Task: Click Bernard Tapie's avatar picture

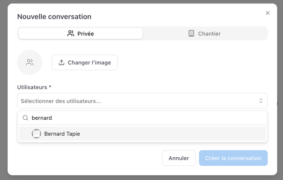Action: (36, 134)
